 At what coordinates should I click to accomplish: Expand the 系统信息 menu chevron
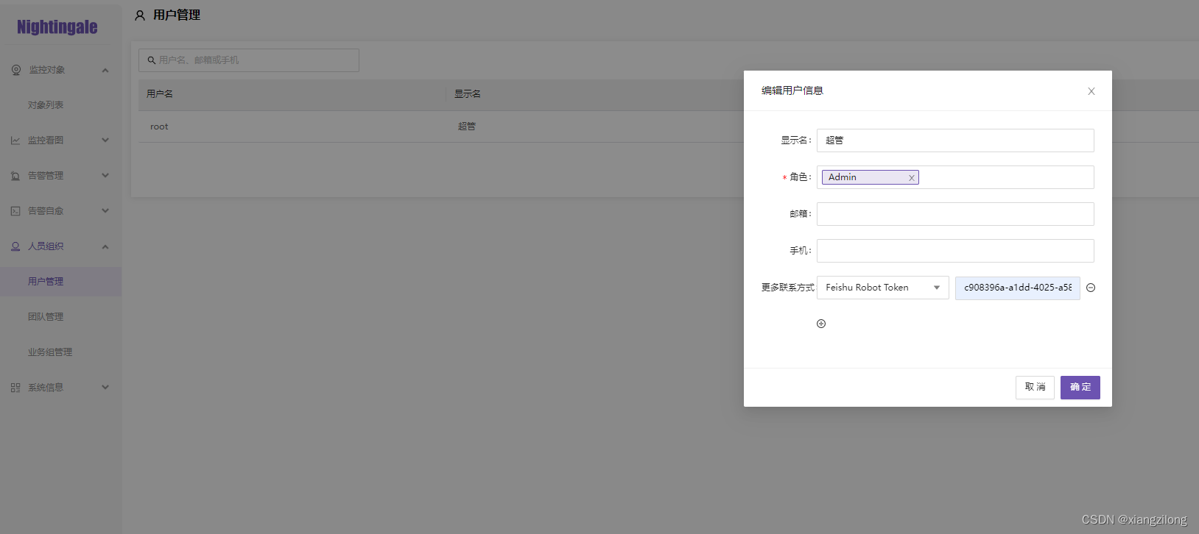pos(105,387)
